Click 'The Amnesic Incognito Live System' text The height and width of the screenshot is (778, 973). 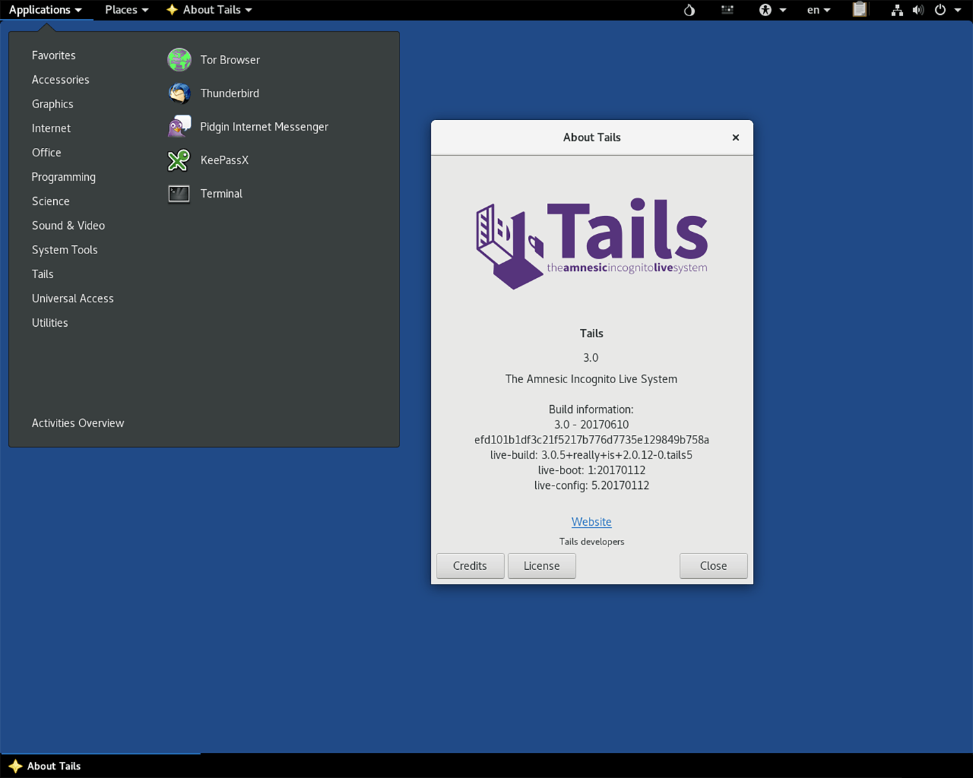point(592,379)
